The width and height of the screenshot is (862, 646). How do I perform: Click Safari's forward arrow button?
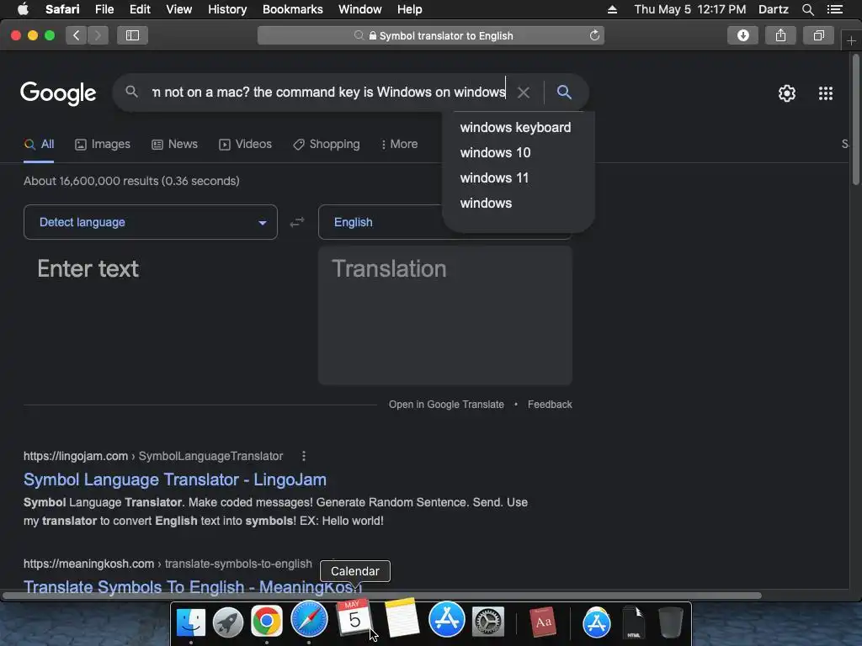coord(98,35)
